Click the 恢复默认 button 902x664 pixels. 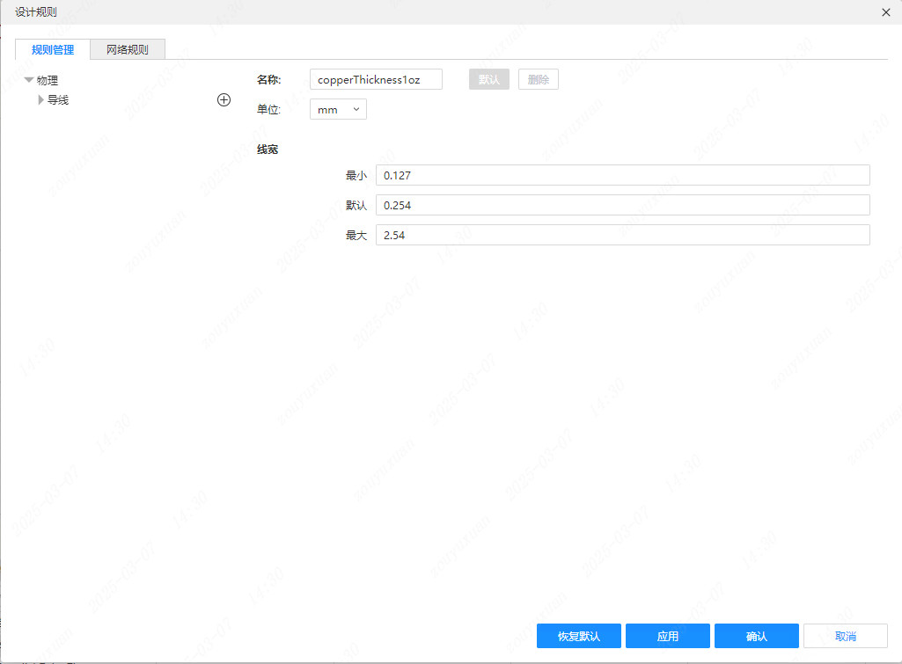point(579,636)
